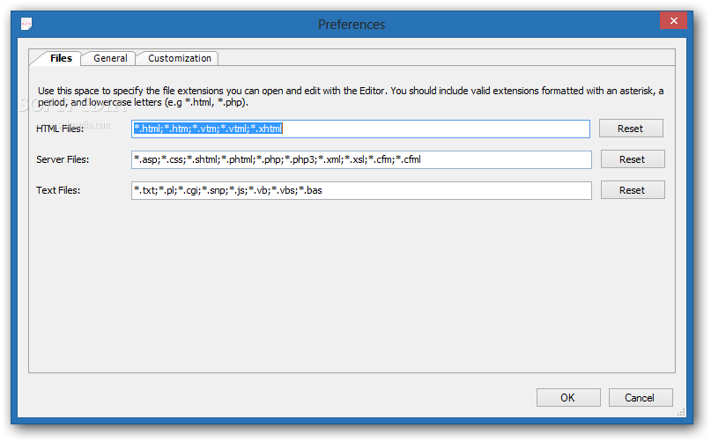Viewport: 711px width, 442px height.
Task: Reset the HTML Files extensions
Action: (630, 129)
